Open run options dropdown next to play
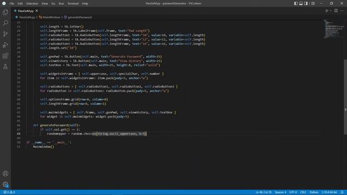Screen dimensions: 347x195 click(x=331, y=11)
